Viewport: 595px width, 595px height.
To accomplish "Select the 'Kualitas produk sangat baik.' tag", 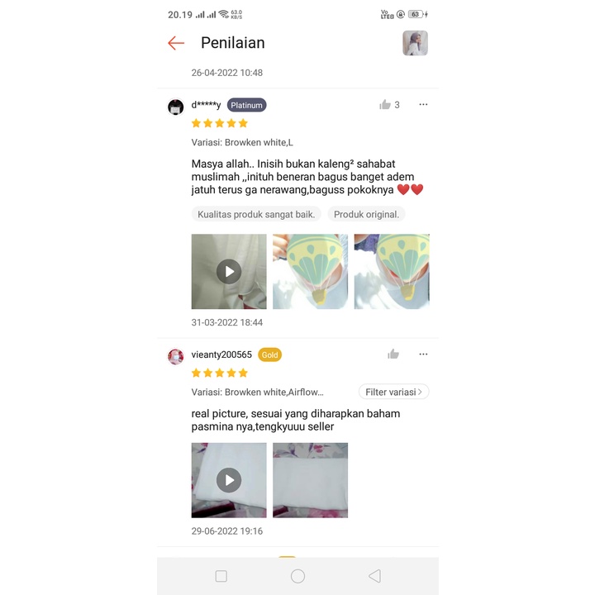I will click(256, 214).
